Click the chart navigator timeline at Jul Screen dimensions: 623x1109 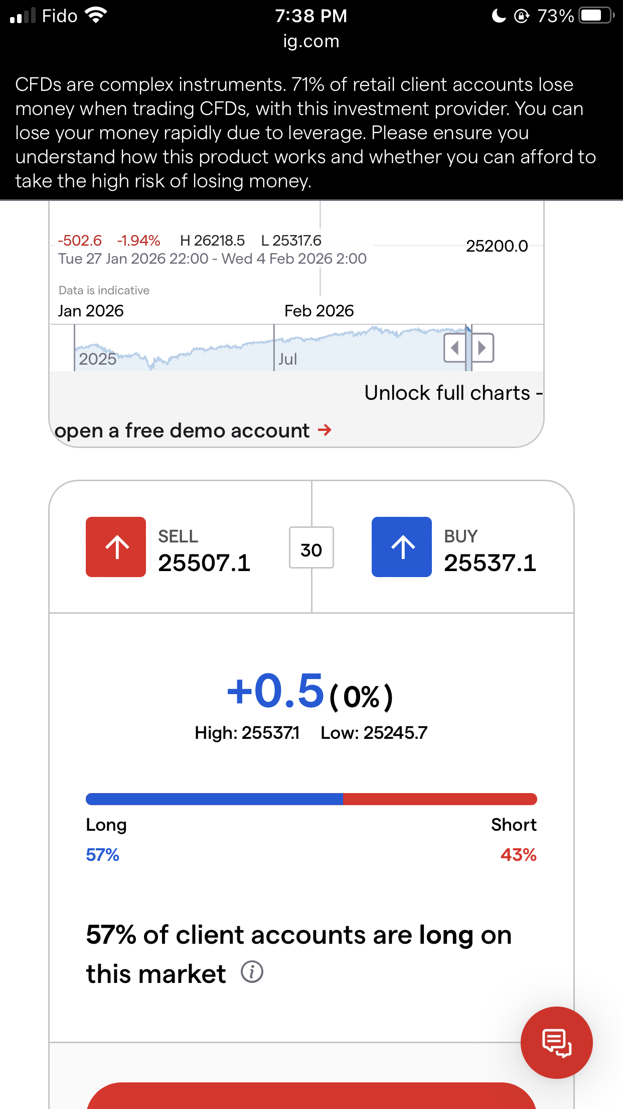tap(287, 359)
